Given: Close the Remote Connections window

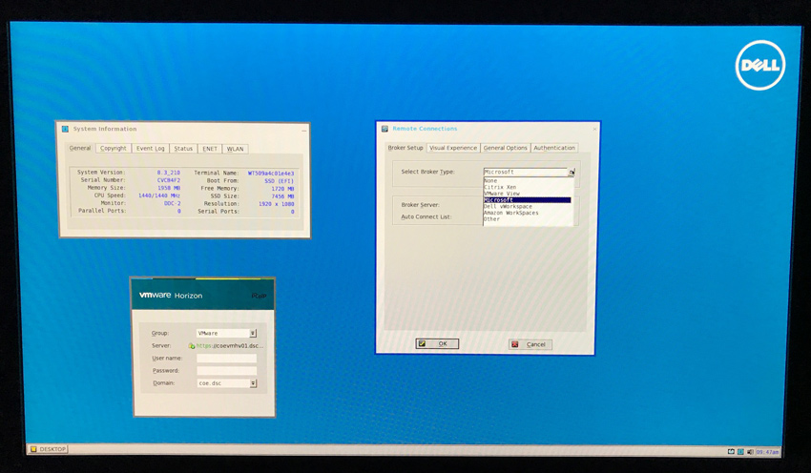Looking at the screenshot, I should point(594,130).
